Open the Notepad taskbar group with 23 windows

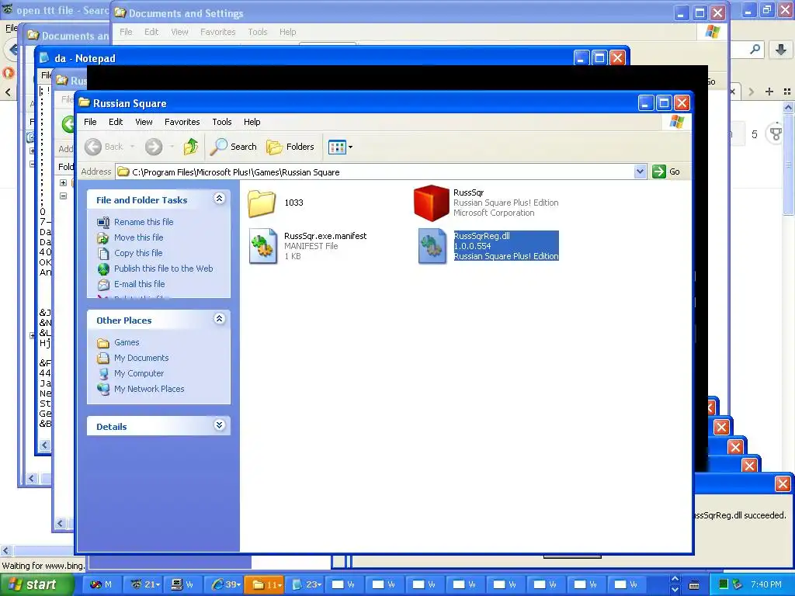(x=305, y=584)
